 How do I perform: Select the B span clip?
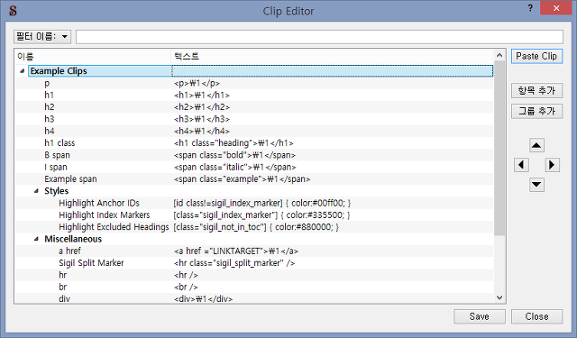click(254, 155)
